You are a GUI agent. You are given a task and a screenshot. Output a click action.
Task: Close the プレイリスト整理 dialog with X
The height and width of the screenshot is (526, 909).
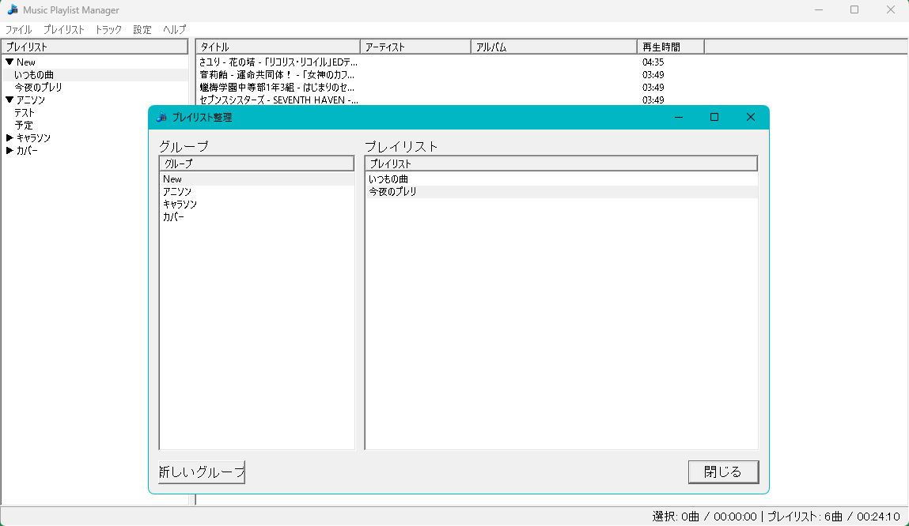point(751,118)
